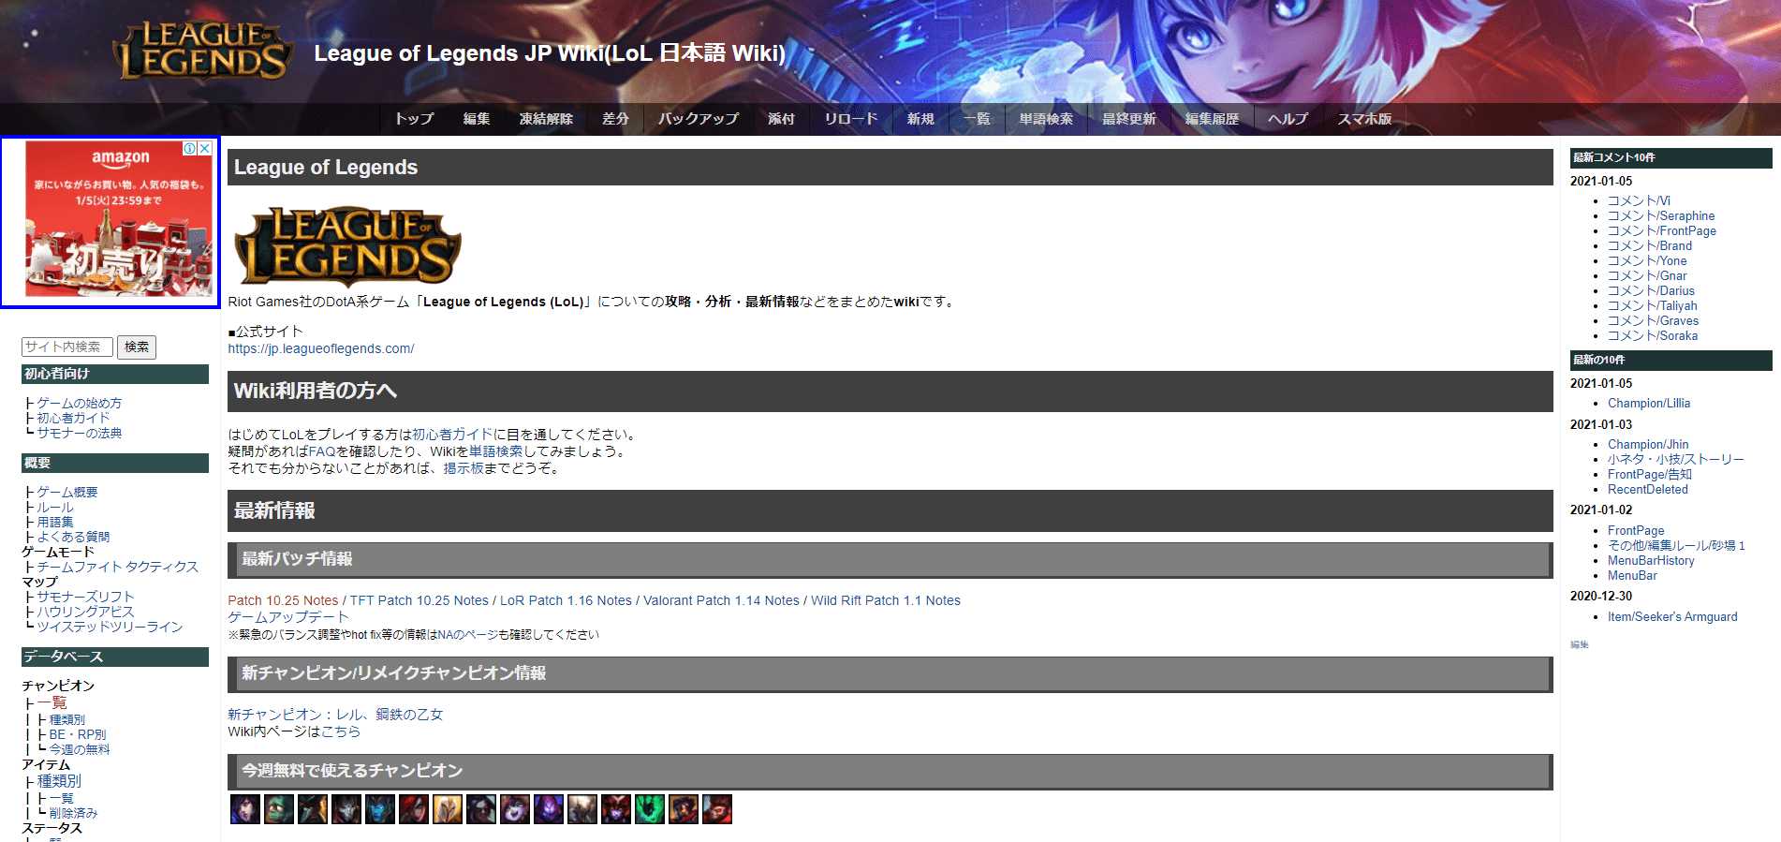Open the 単語検索 navigation item

pos(1046,119)
